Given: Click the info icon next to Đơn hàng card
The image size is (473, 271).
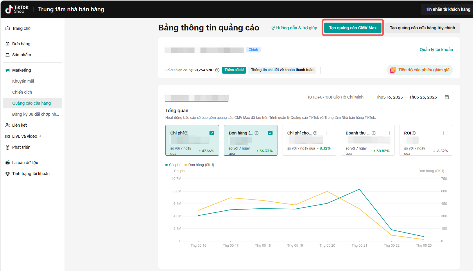Looking at the screenshot, I should point(257,133).
